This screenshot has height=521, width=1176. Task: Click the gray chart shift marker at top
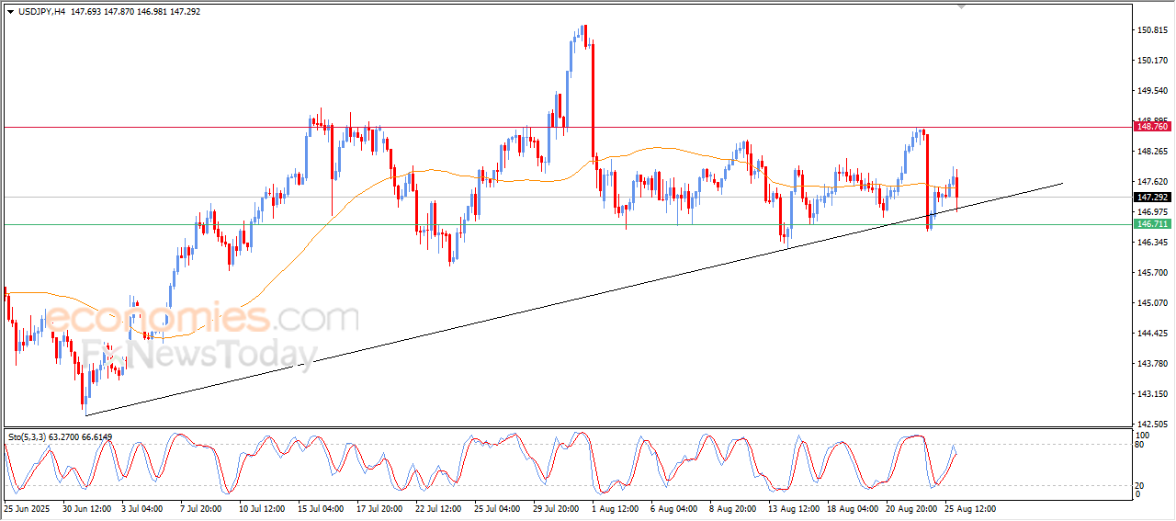coord(962,6)
